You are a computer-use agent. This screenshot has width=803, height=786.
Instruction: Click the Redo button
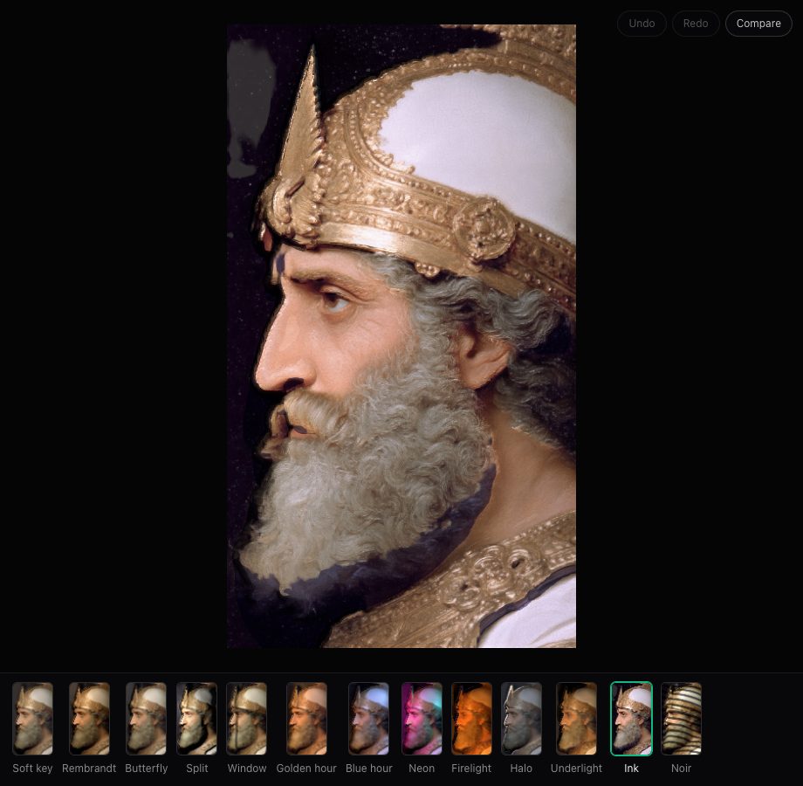(696, 24)
